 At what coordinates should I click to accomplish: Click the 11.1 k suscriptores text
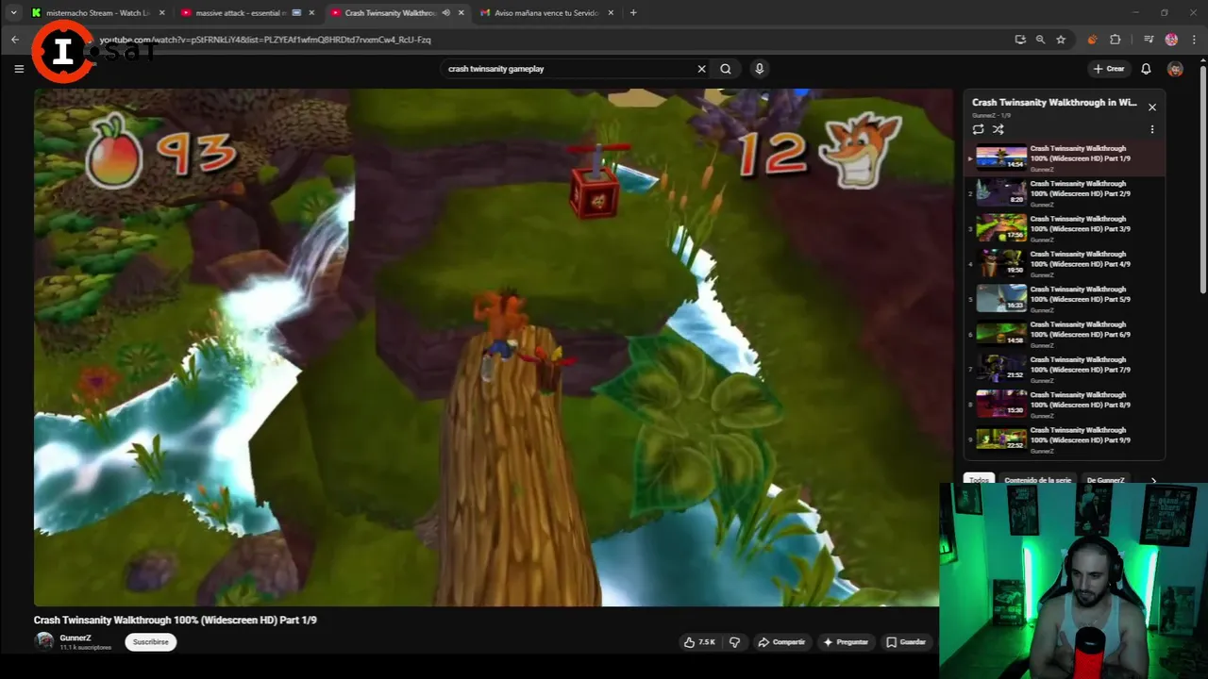[x=86, y=648]
